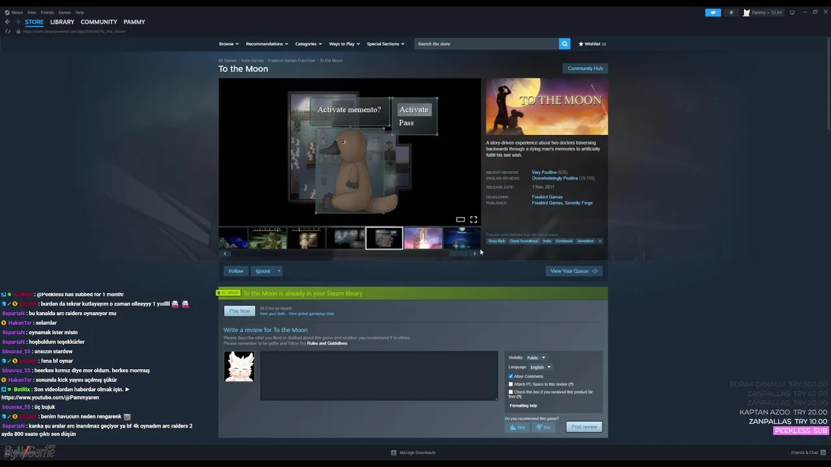The image size is (831, 467).
Task: Open the Friends menu
Action: (47, 12)
